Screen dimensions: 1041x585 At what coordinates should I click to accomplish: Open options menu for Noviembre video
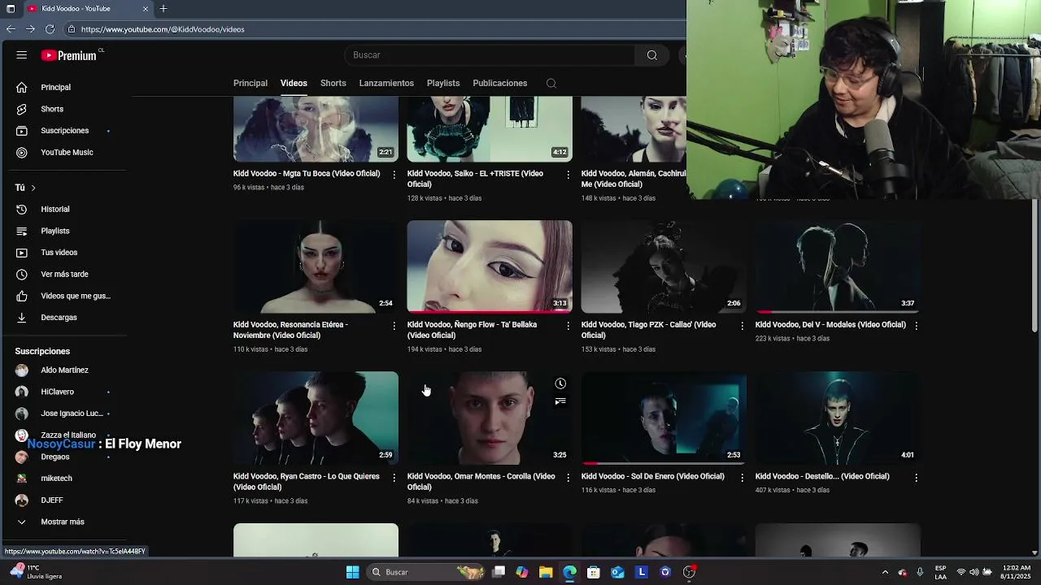pos(394,326)
